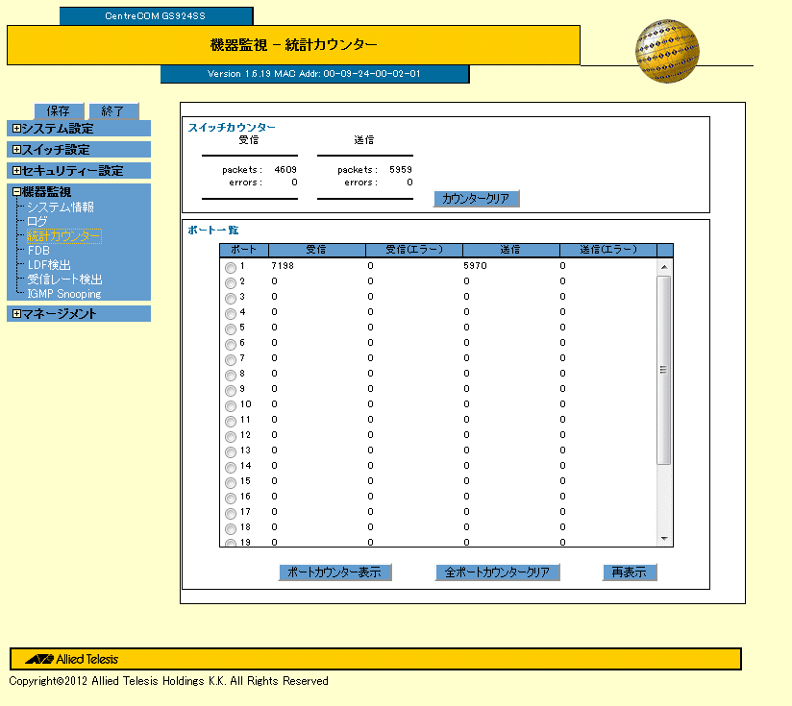Open IGMP Snooping monitoring page
This screenshot has height=706, width=792.
point(64,294)
